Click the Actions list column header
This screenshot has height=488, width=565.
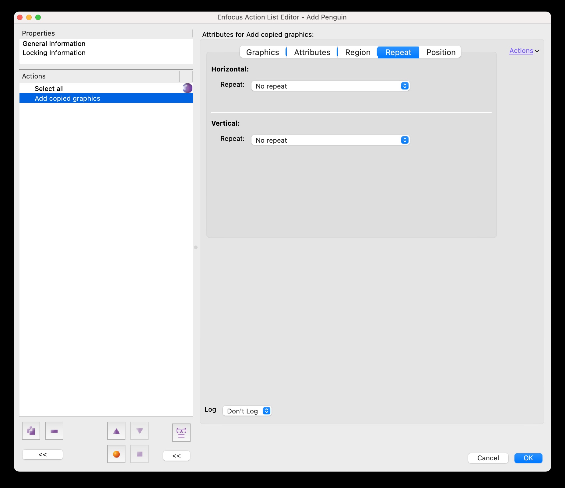click(99, 76)
